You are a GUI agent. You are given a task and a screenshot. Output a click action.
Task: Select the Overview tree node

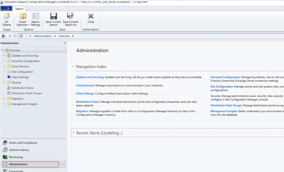pyautogui.click(x=35, y=50)
